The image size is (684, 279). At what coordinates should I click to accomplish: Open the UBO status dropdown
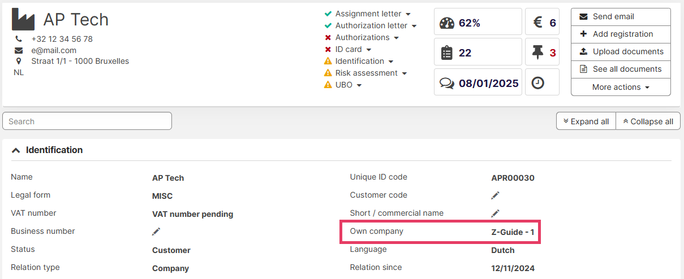point(359,85)
